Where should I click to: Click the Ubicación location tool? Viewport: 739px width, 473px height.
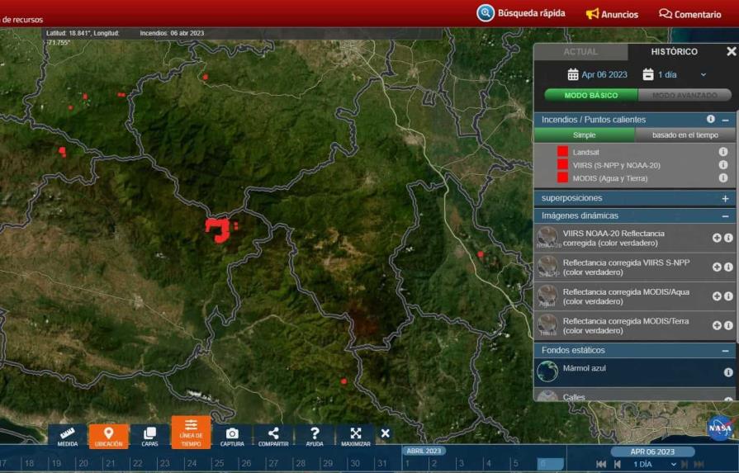pos(108,436)
